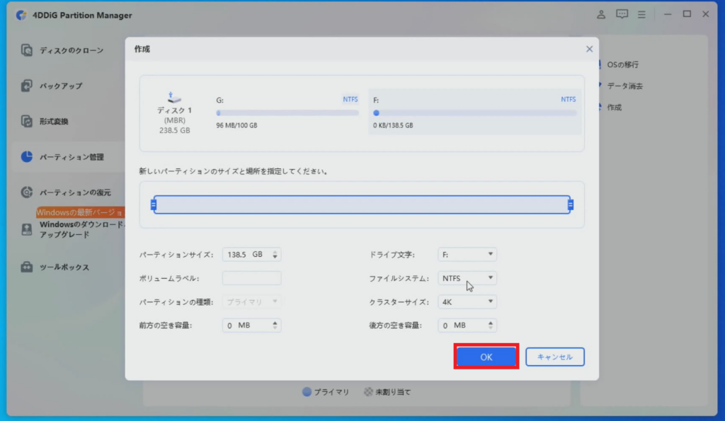Click the Disk Clone sidebar icon

27,50
